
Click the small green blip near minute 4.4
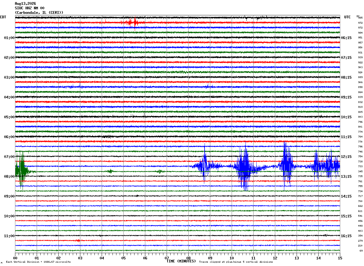pyautogui.click(x=110, y=171)
